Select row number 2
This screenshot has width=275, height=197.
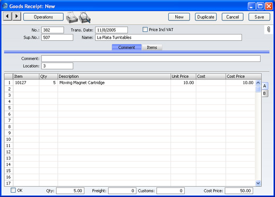pos(9,89)
